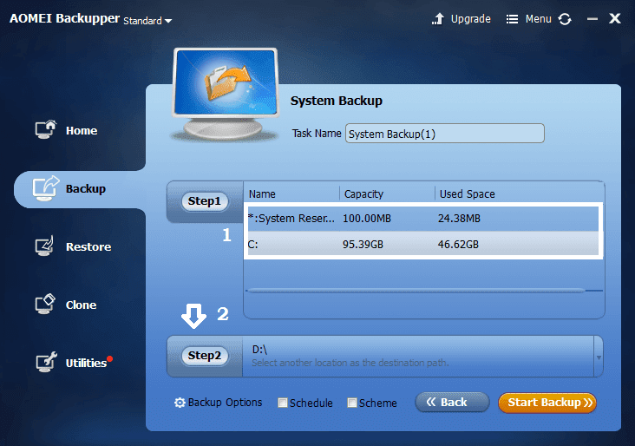Click the Task Name input field

coord(445,134)
